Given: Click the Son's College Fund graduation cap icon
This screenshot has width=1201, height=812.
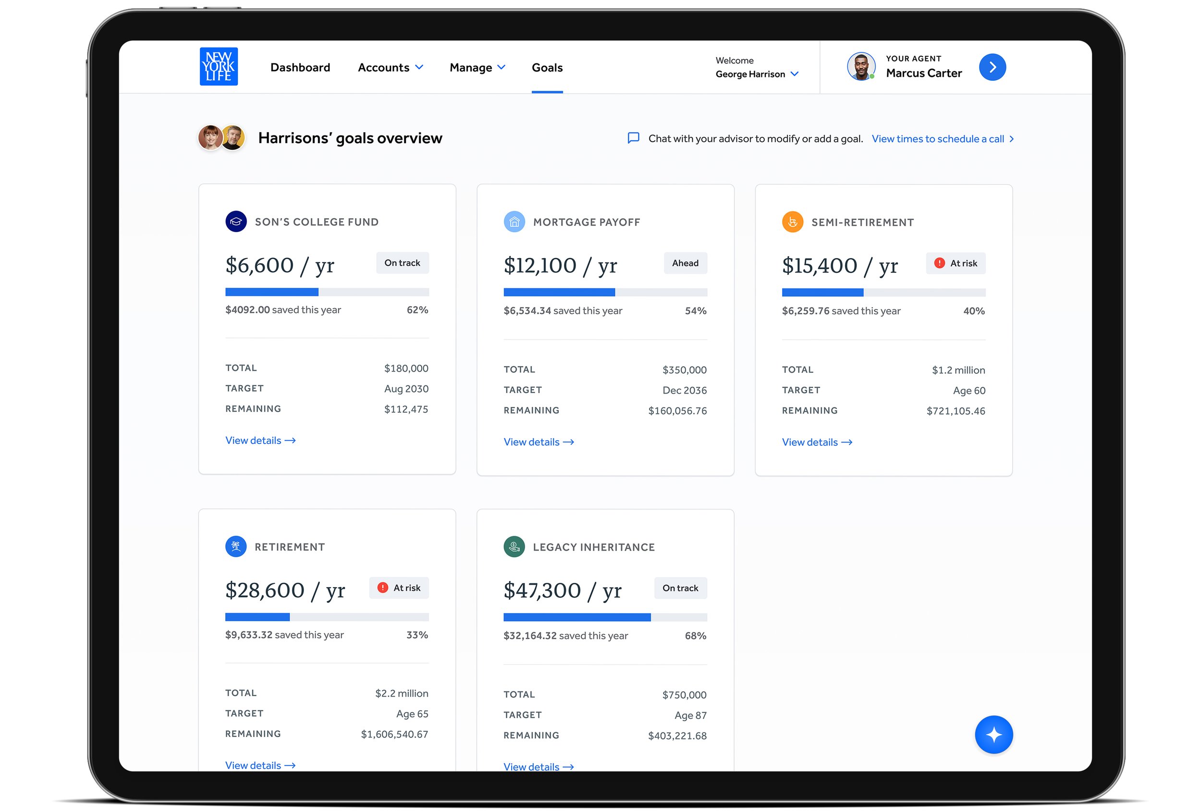Looking at the screenshot, I should tap(236, 221).
